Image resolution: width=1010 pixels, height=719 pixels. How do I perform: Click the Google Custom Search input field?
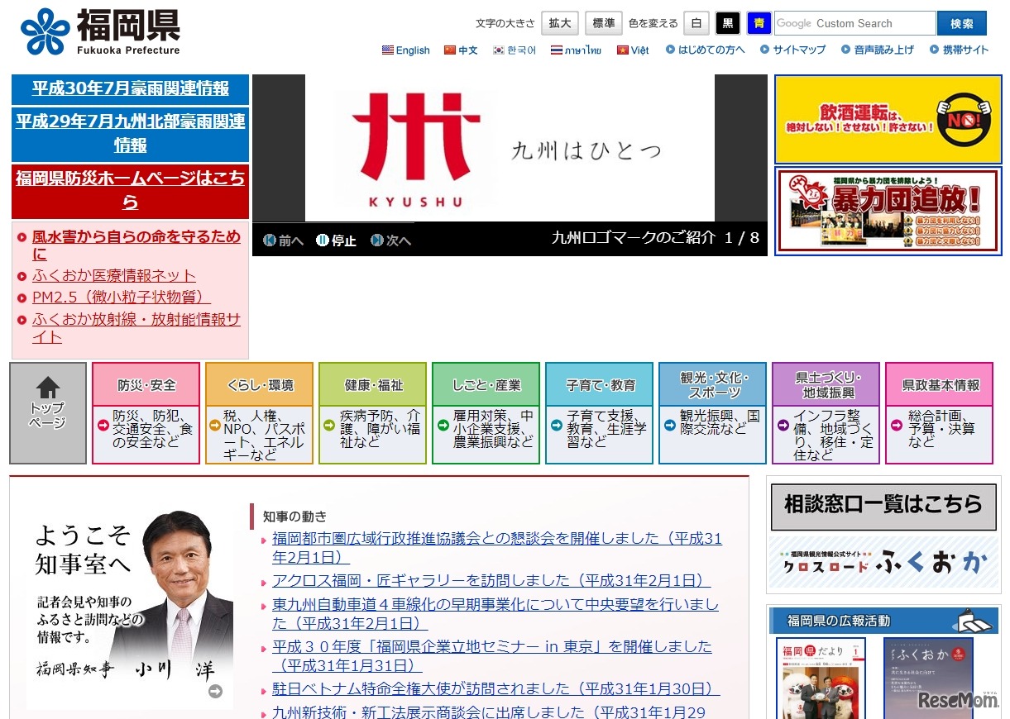[854, 23]
